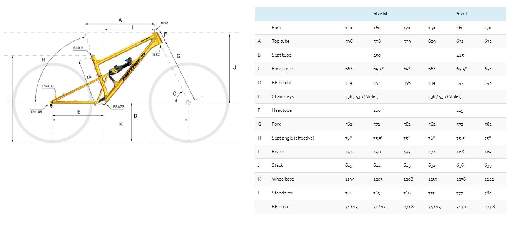
Task: Click the Top tube row label
Action: coord(281,41)
